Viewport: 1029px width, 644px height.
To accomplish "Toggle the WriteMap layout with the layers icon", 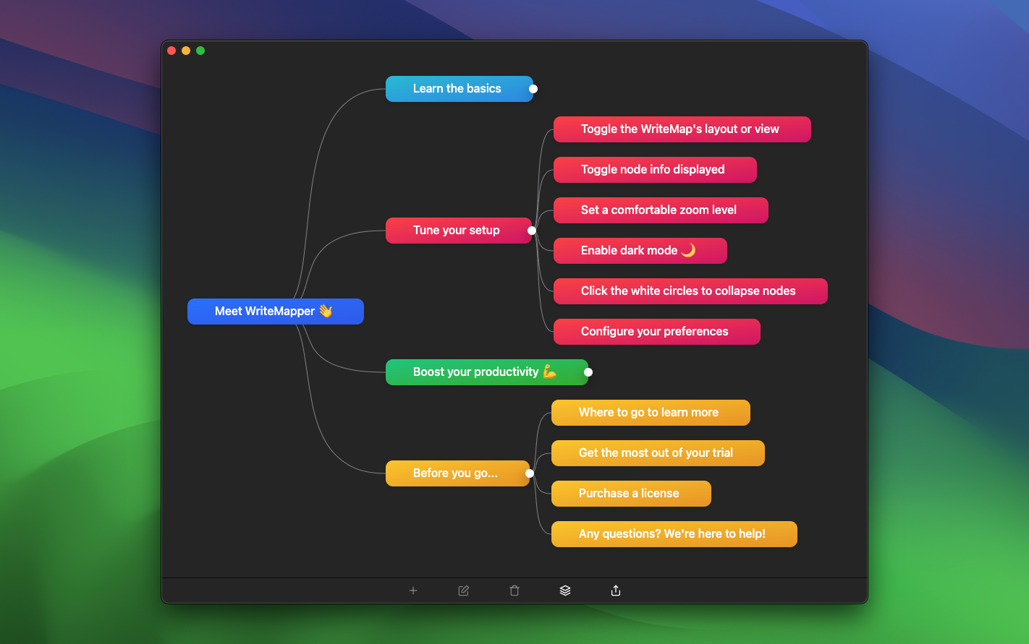I will 564,591.
